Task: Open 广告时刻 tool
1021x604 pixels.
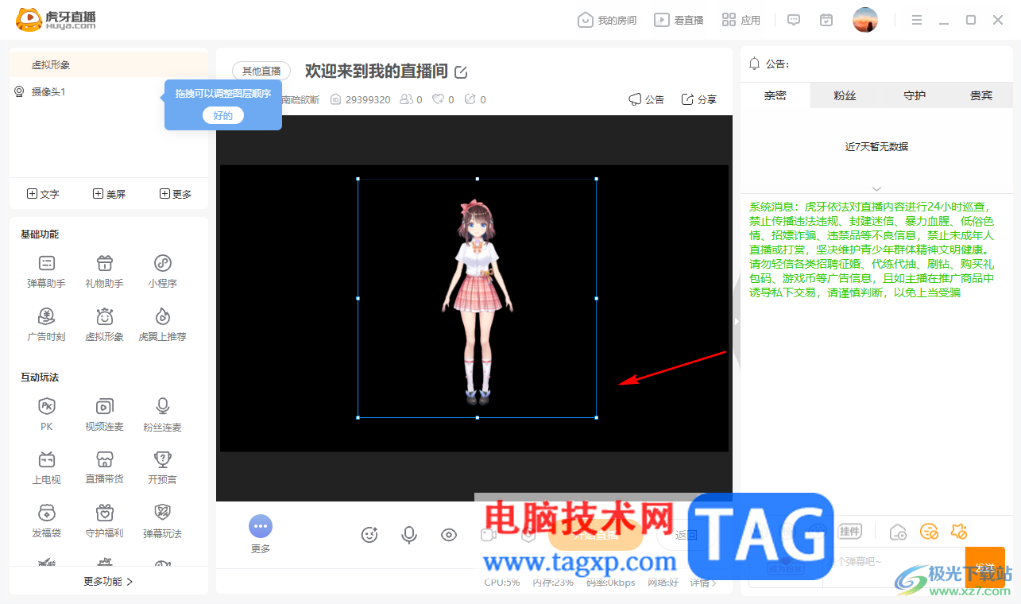Action: coord(47,324)
